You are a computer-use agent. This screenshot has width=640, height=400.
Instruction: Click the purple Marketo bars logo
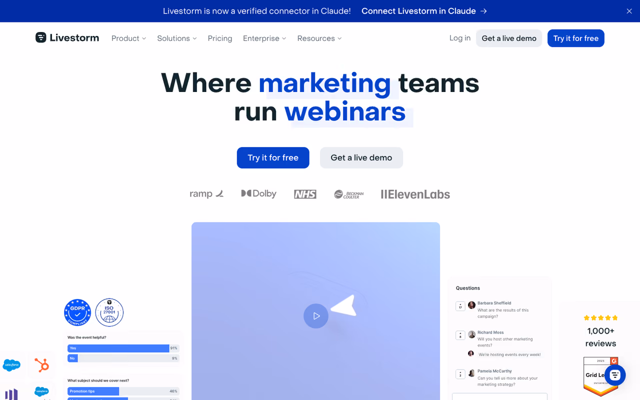pos(11,394)
